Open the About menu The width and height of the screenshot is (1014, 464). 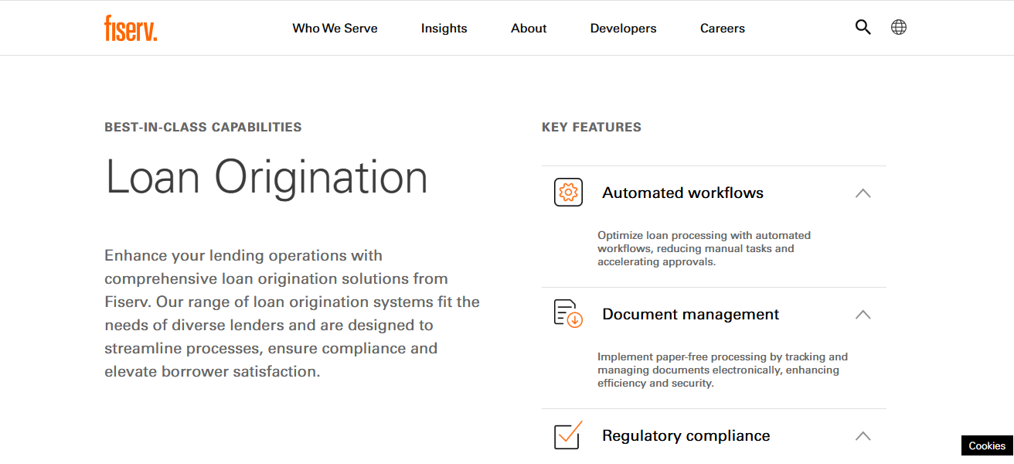tap(528, 28)
